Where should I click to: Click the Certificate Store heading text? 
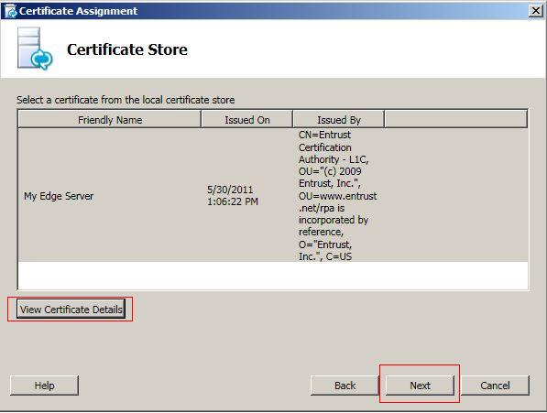click(127, 49)
